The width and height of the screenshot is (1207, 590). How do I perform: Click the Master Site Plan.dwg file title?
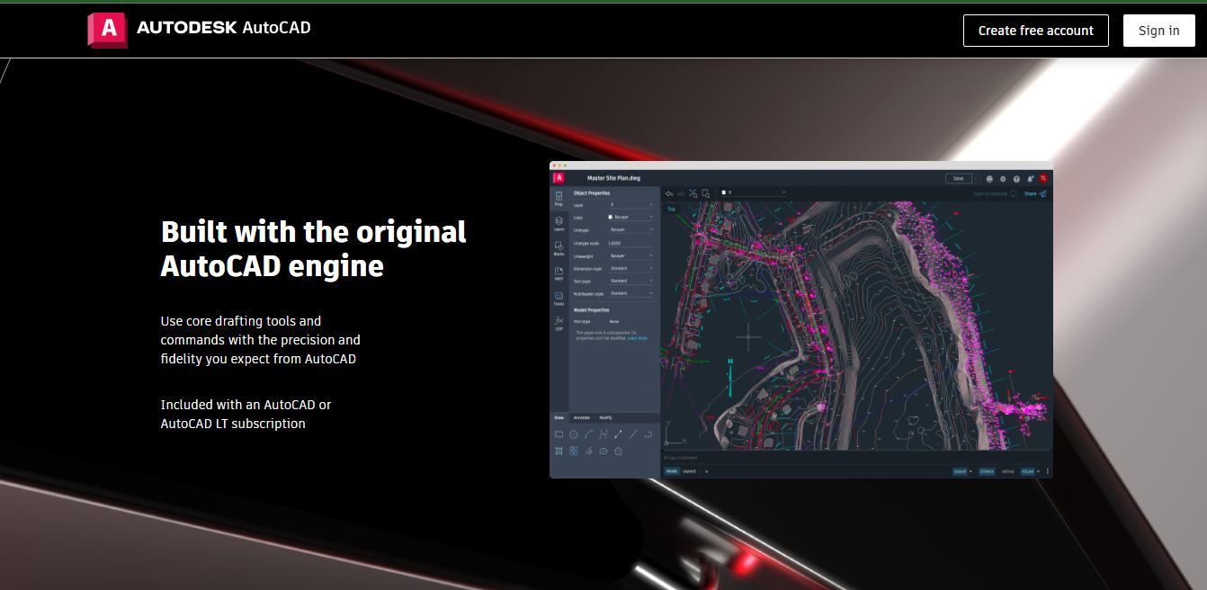pyautogui.click(x=613, y=178)
